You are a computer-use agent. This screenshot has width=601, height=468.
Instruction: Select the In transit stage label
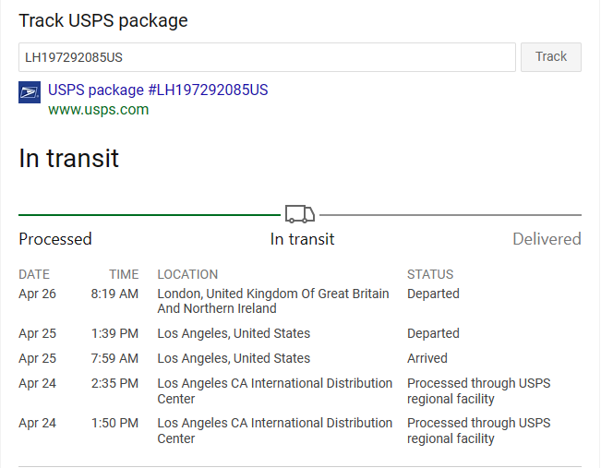302,239
